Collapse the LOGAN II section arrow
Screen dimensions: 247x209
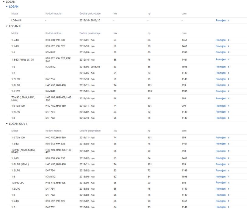click(7, 26)
